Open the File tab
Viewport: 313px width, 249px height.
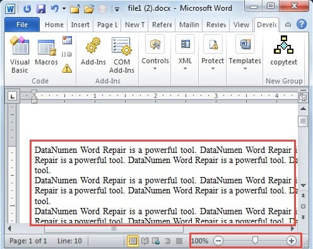click(x=22, y=25)
